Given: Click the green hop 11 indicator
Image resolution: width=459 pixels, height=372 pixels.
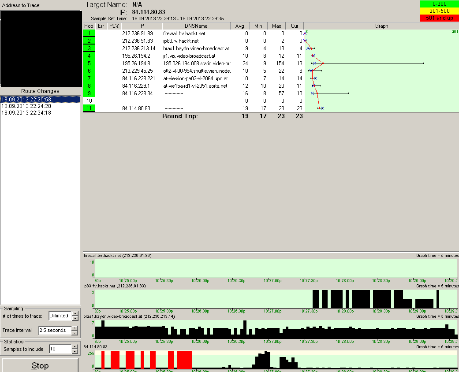Looking at the screenshot, I should click(x=89, y=108).
